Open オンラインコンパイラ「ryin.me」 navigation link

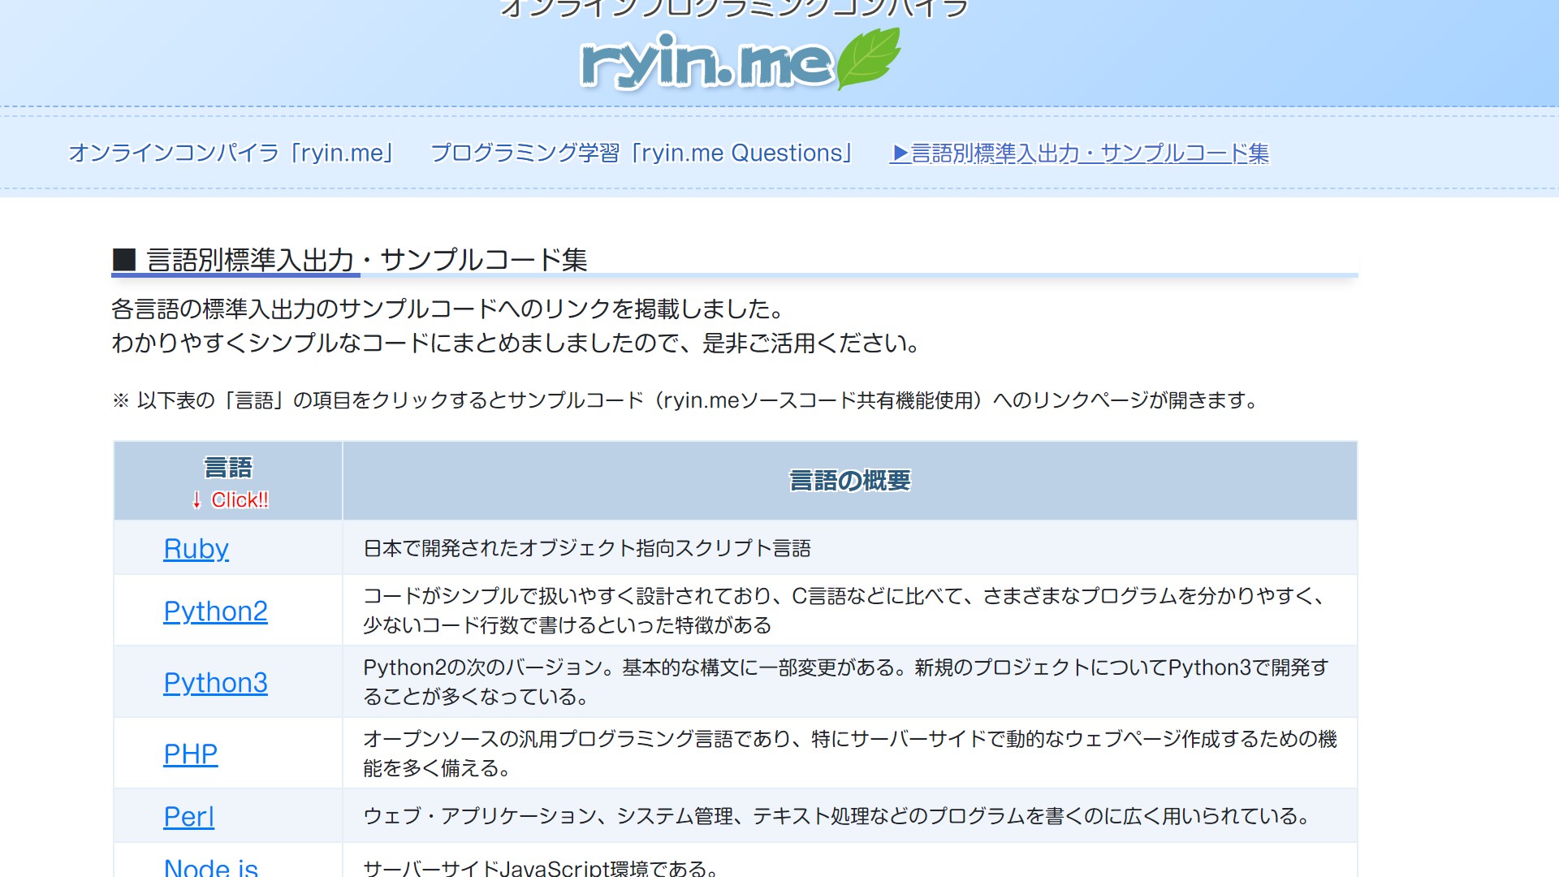pos(232,153)
